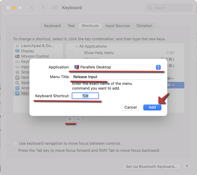Open the Application dropdown showing Parallels Desktop
This screenshot has height=175, width=197.
tap(117, 67)
